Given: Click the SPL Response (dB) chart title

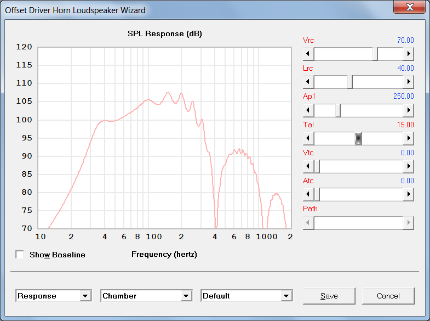Looking at the screenshot, I should pos(165,34).
